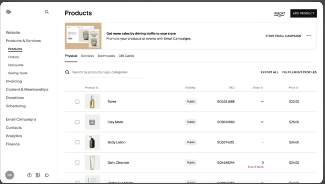Go to Email Campaigns
Image resolution: width=325 pixels, height=184 pixels.
click(21, 119)
